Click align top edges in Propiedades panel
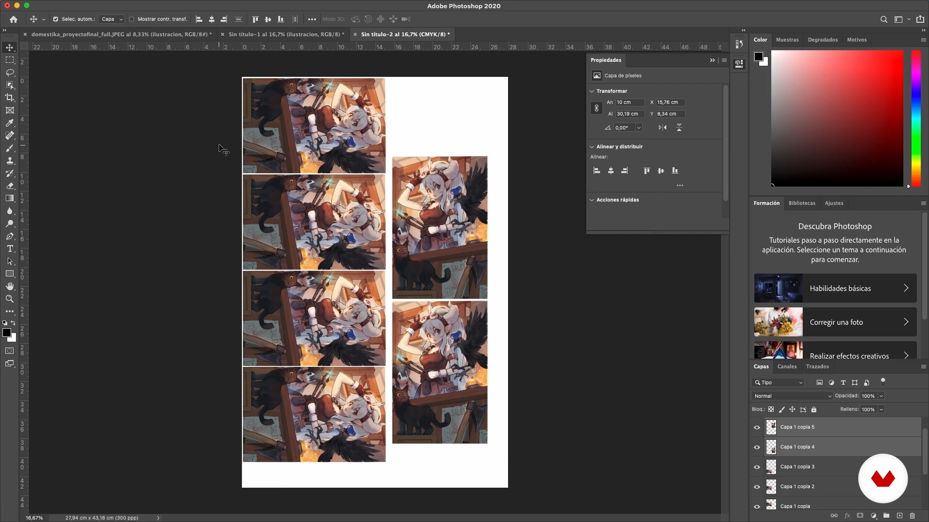Image resolution: width=929 pixels, height=522 pixels. (646, 171)
